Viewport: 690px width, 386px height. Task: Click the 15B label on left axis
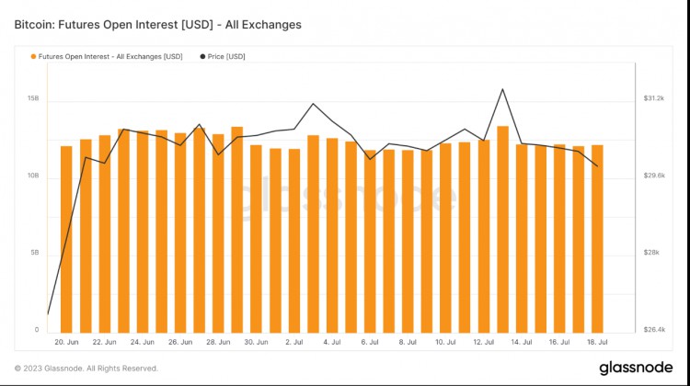[33, 97]
